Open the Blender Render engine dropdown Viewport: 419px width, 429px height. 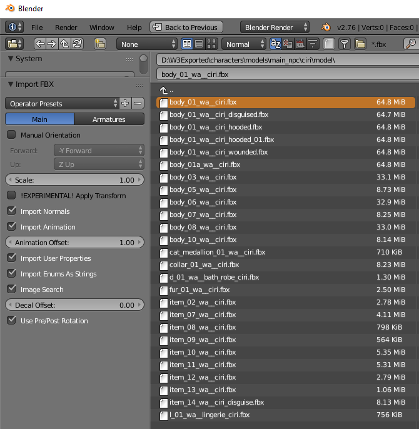[x=275, y=27]
